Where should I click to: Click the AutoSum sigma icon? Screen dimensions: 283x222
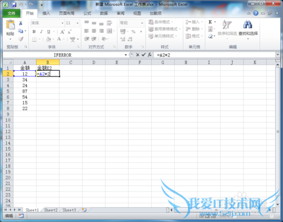pyautogui.click(x=210, y=22)
